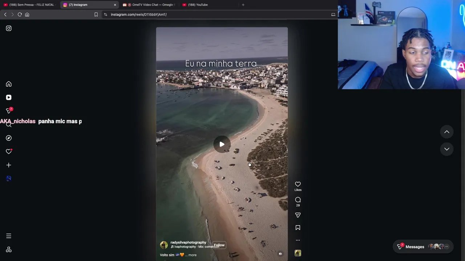Go to previous reel with up arrow
The image size is (465, 261).
(447, 132)
